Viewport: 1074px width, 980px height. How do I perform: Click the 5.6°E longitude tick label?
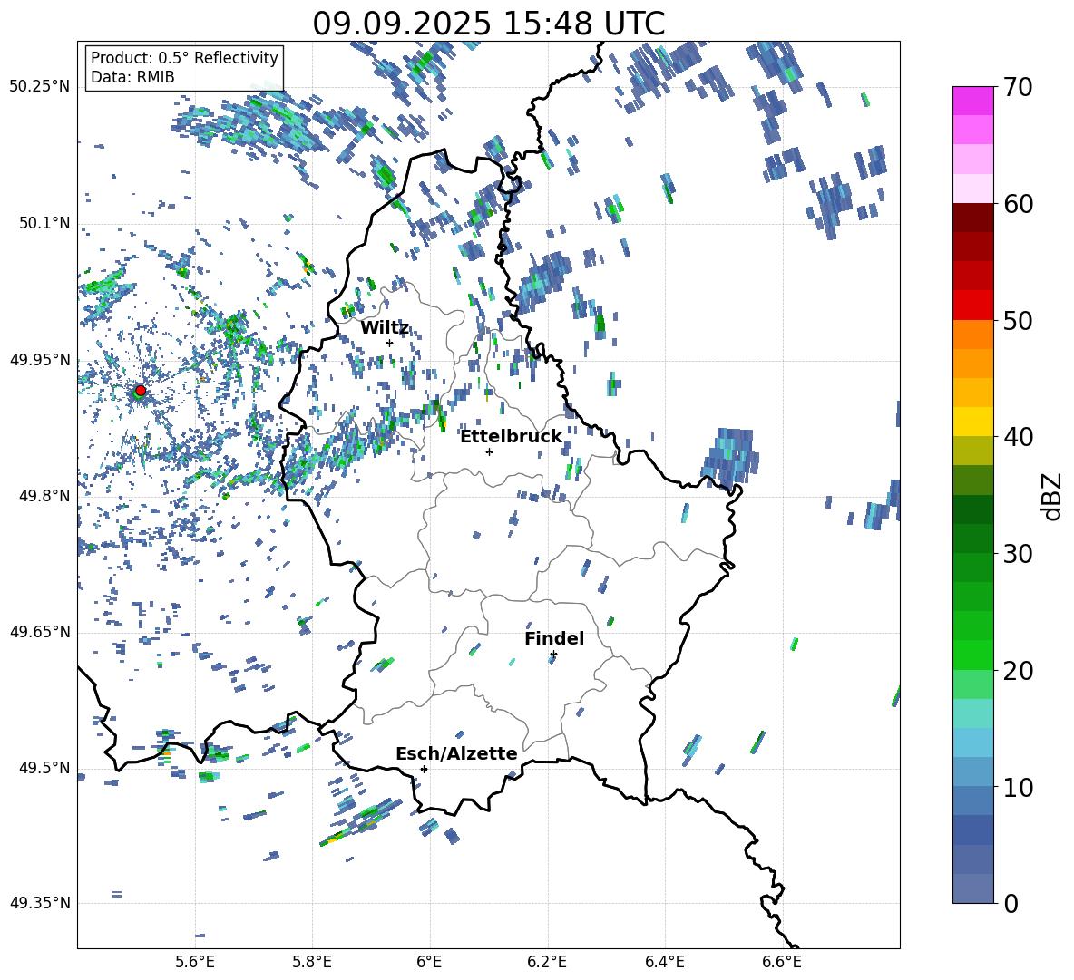tap(195, 962)
